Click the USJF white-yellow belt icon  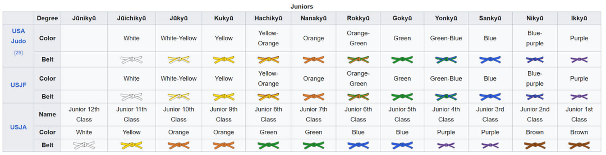click(179, 97)
